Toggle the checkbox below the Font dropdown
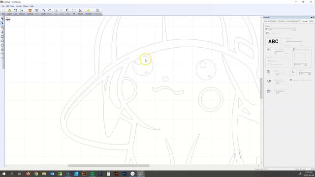Image resolution: width=315 pixels, height=177 pixels. point(267,33)
